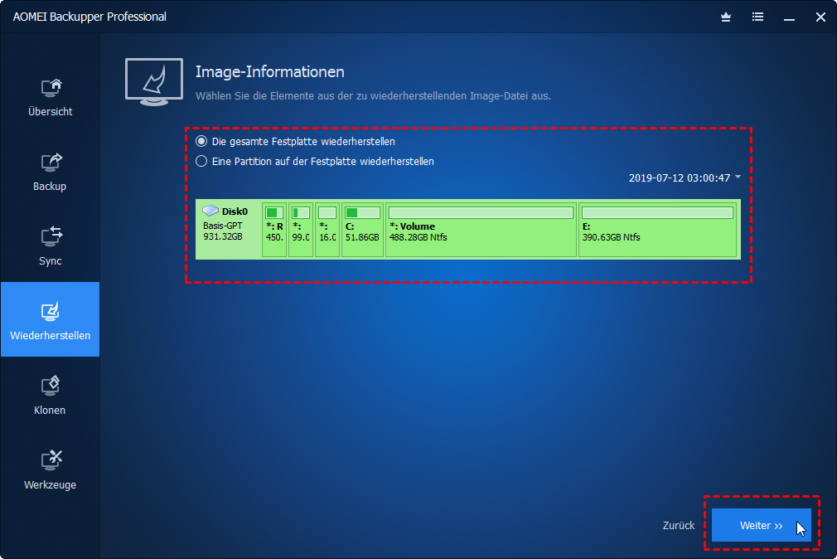Open the Klonen sidebar icon
Image resolution: width=837 pixels, height=559 pixels.
(51, 386)
